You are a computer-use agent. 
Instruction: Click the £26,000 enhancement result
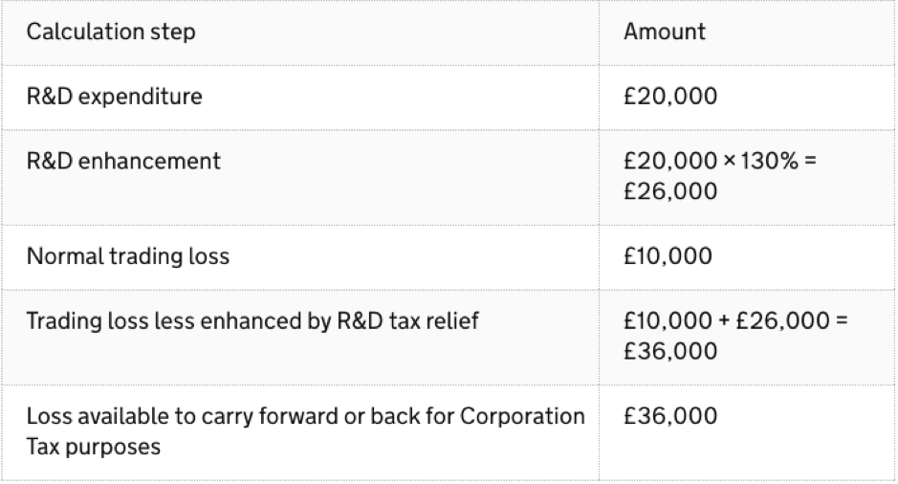[x=670, y=191]
